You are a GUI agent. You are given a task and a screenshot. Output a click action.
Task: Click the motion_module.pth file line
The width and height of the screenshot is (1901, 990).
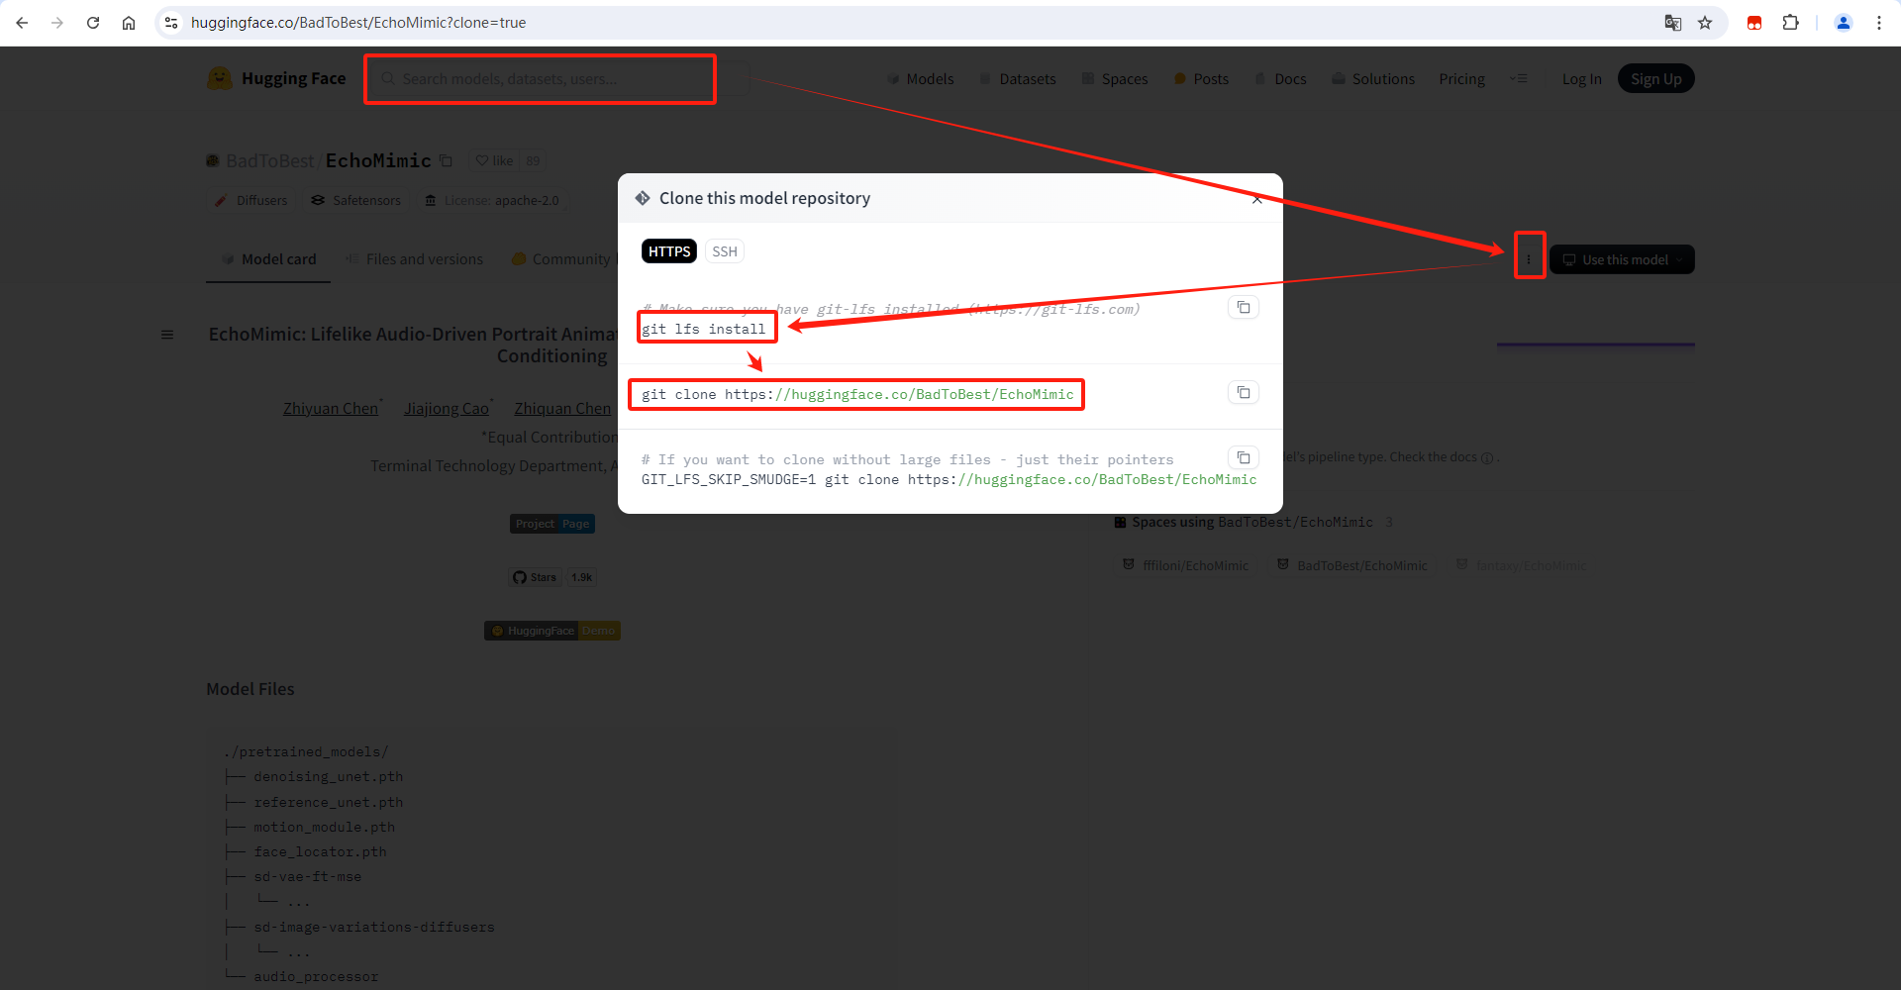(x=324, y=828)
